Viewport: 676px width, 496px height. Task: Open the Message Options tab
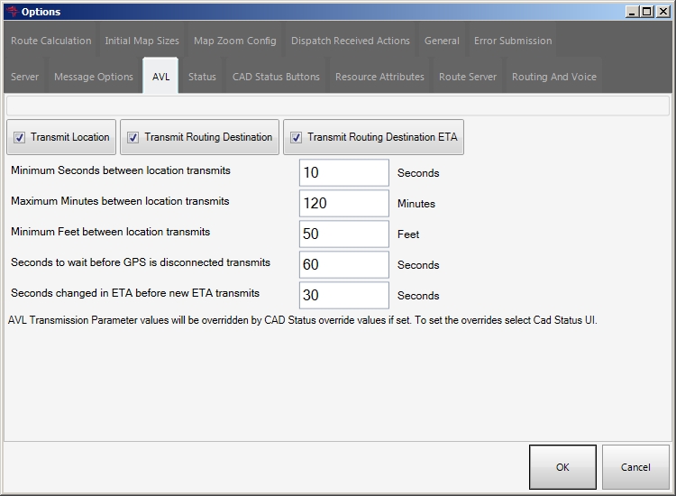[94, 77]
